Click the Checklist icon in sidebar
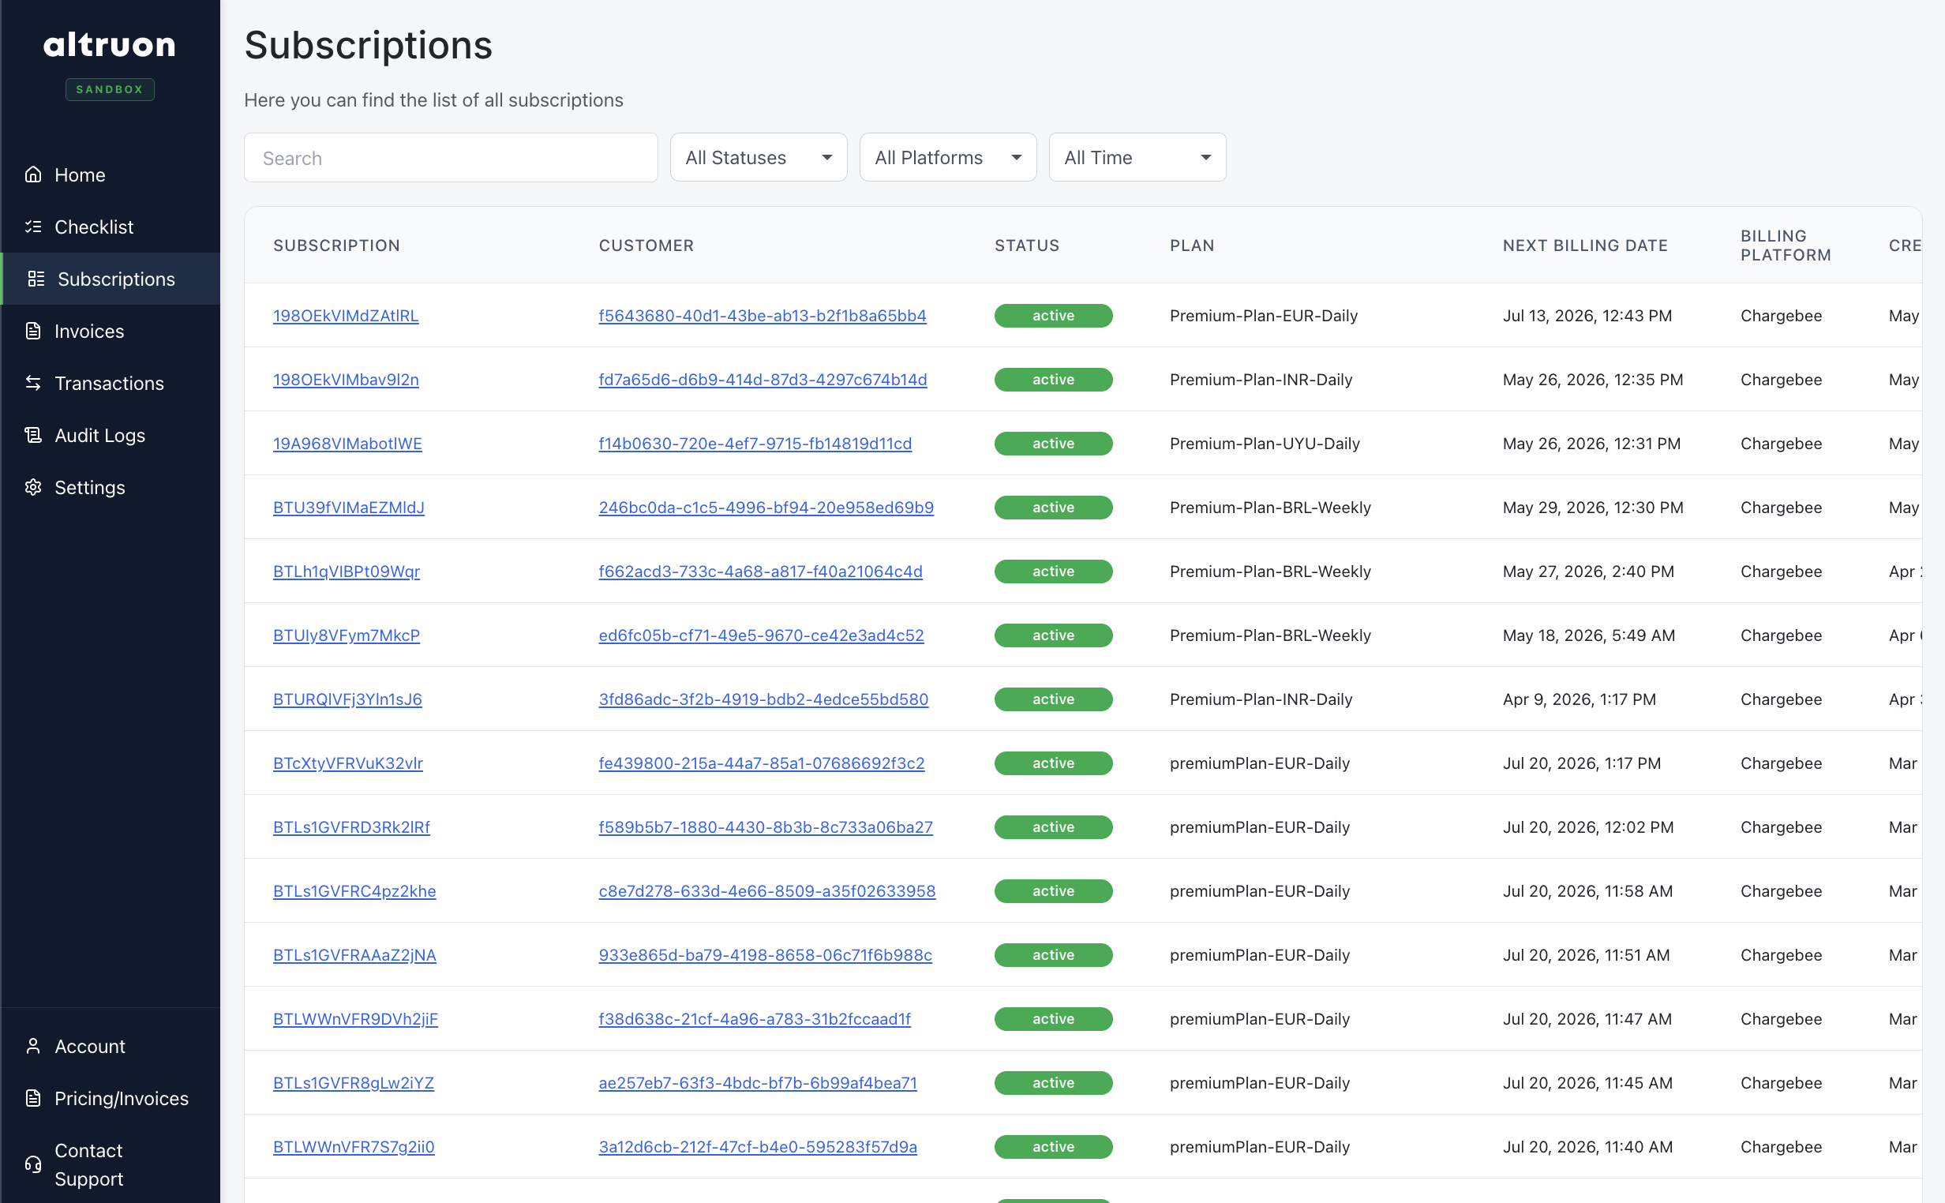The width and height of the screenshot is (1945, 1203). coord(33,227)
